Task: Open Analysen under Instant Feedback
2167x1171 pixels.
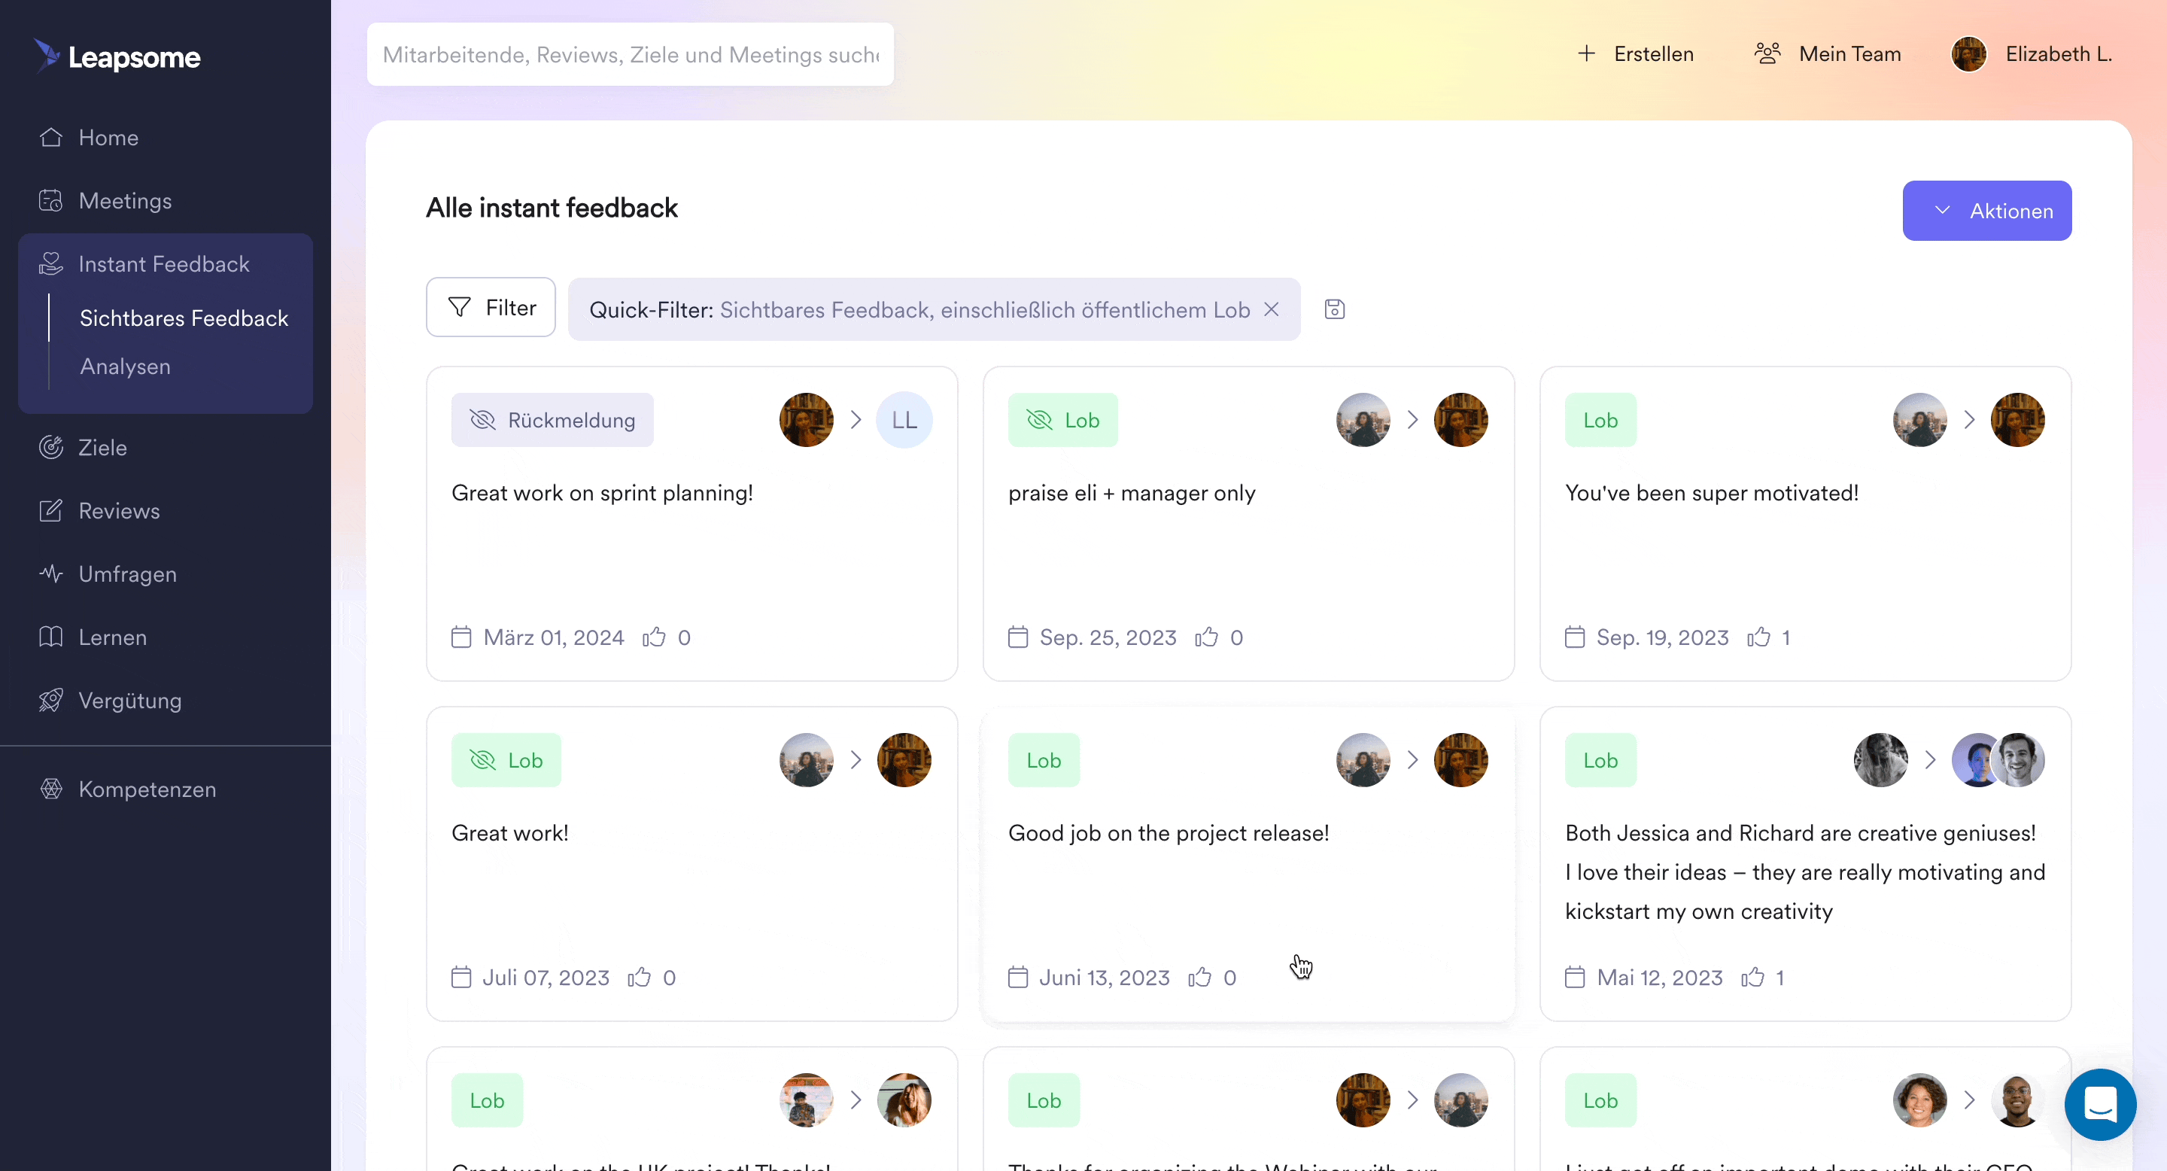Action: (126, 367)
